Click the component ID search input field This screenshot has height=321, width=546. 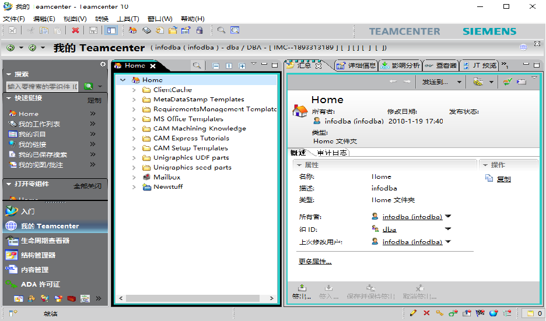43,86
